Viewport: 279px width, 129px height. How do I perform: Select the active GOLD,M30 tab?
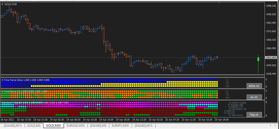point(53,126)
